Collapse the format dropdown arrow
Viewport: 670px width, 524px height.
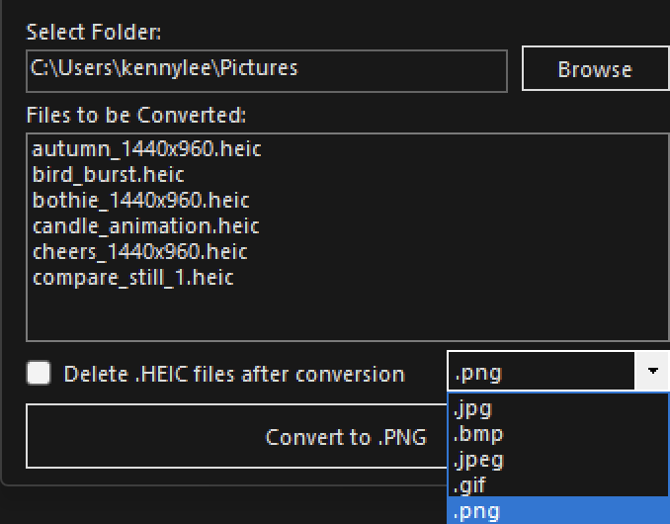tap(652, 372)
